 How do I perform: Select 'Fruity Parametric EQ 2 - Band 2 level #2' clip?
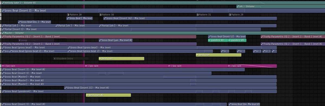point(293,37)
